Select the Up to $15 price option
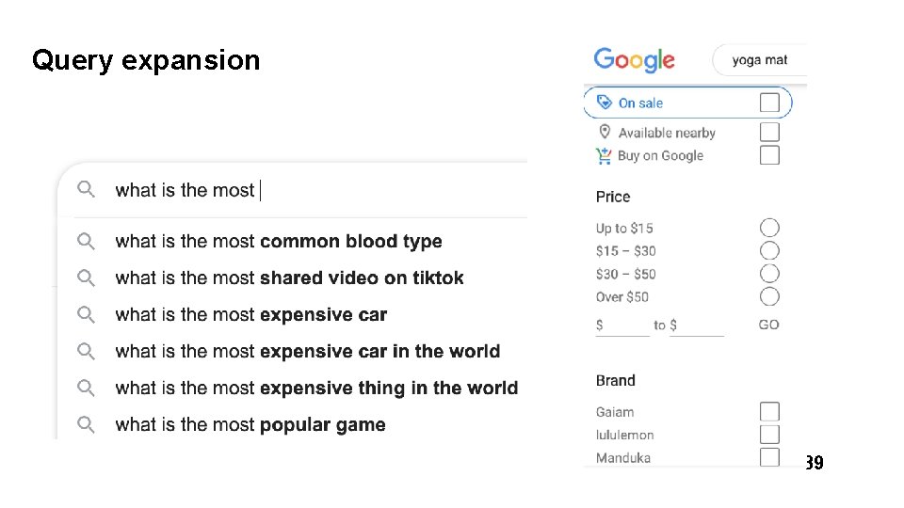This screenshot has height=508, width=904. point(769,228)
